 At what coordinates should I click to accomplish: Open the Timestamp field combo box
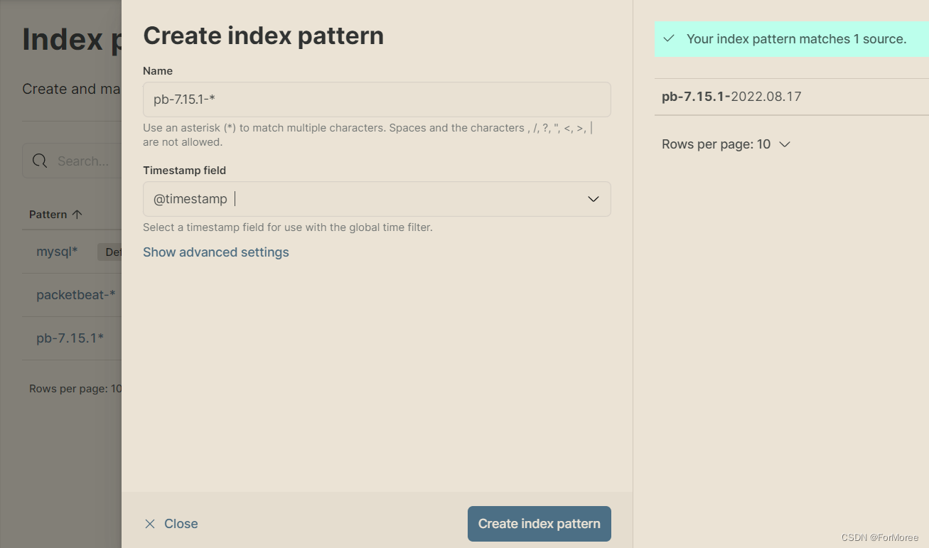(x=377, y=199)
